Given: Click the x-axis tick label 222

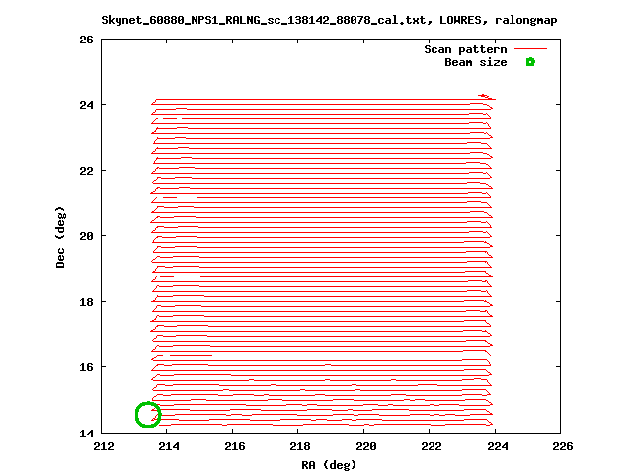Looking at the screenshot, I should click(x=432, y=446).
